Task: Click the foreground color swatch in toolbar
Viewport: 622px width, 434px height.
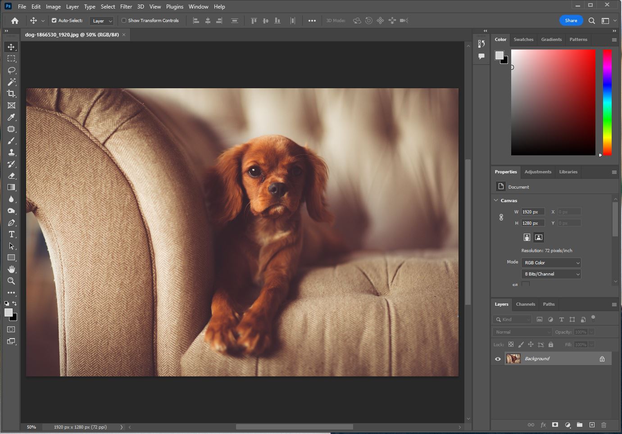Action: pyautogui.click(x=9, y=312)
